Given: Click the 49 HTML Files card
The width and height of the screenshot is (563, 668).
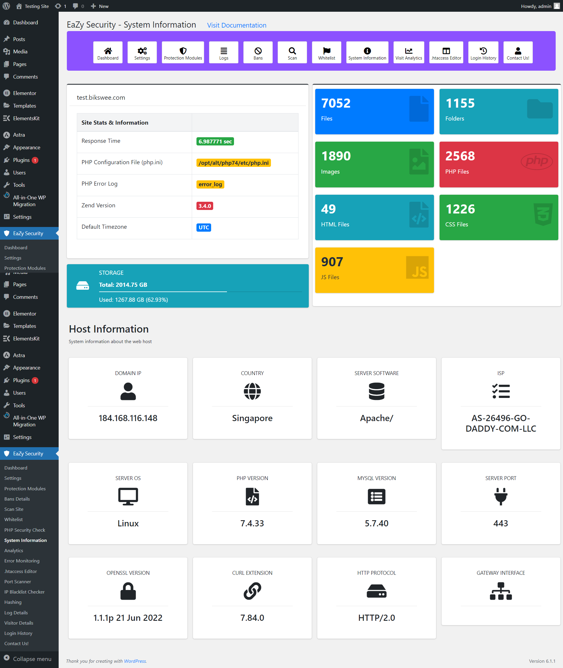Looking at the screenshot, I should coord(374,217).
